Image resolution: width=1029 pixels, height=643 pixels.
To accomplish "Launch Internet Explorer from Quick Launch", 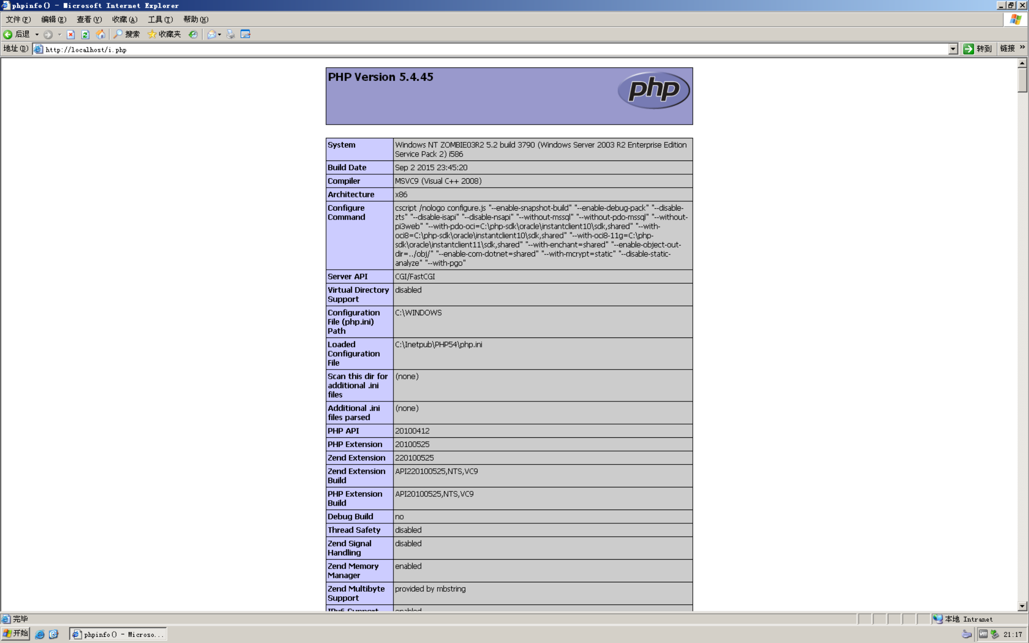I will [39, 634].
